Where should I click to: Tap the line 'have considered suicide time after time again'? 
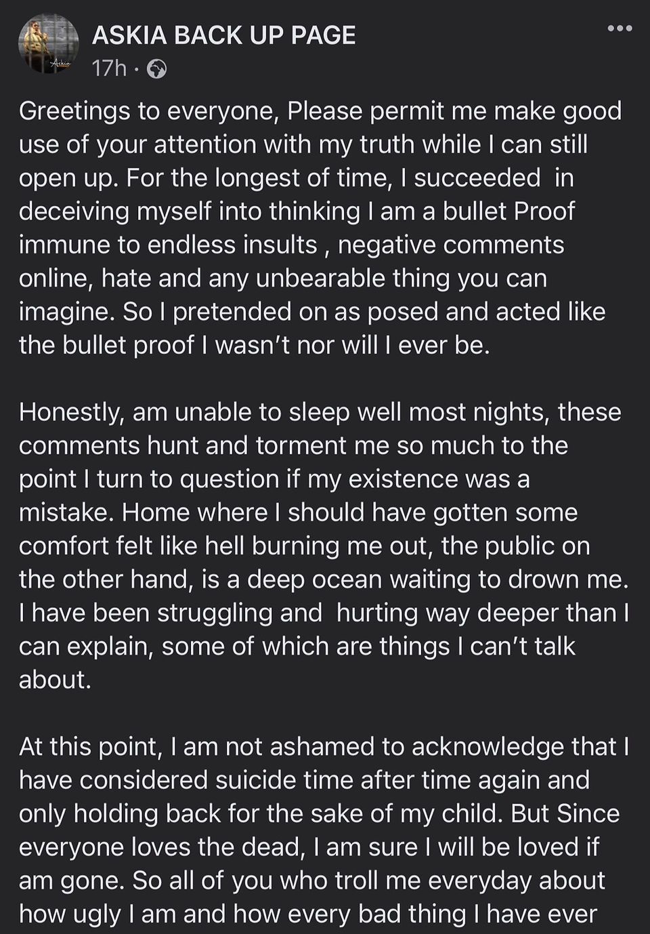[x=304, y=780]
